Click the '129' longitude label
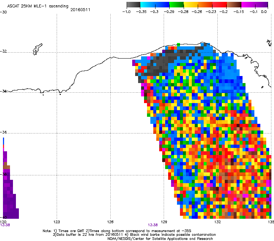The width and height of the screenshot is (274, 241). [164, 222]
